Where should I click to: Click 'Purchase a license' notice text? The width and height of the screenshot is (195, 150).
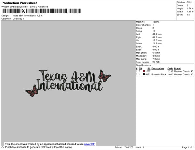(x=39, y=147)
